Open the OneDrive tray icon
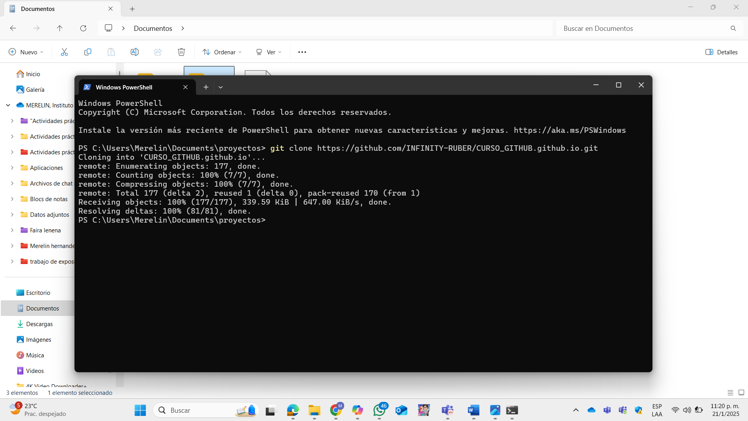Viewport: 748px width, 421px height. pyautogui.click(x=592, y=410)
